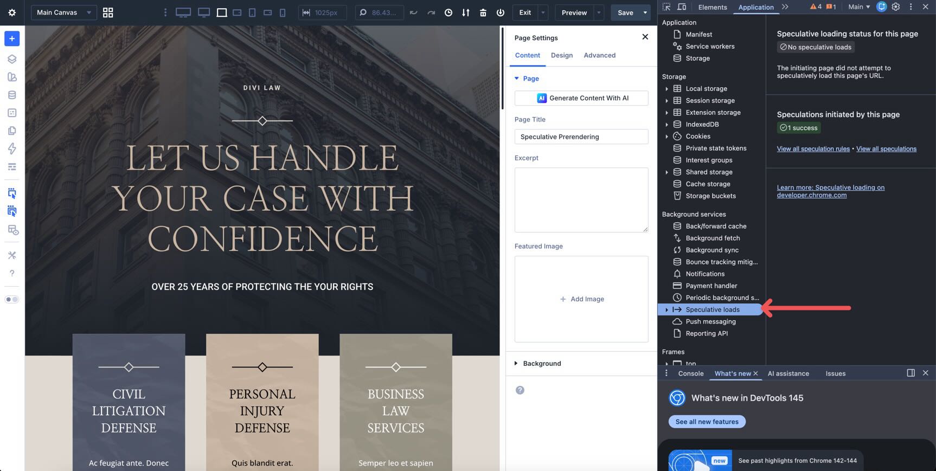The width and height of the screenshot is (936, 471).
Task: Open DevTools settings gear icon
Action: 896,7
